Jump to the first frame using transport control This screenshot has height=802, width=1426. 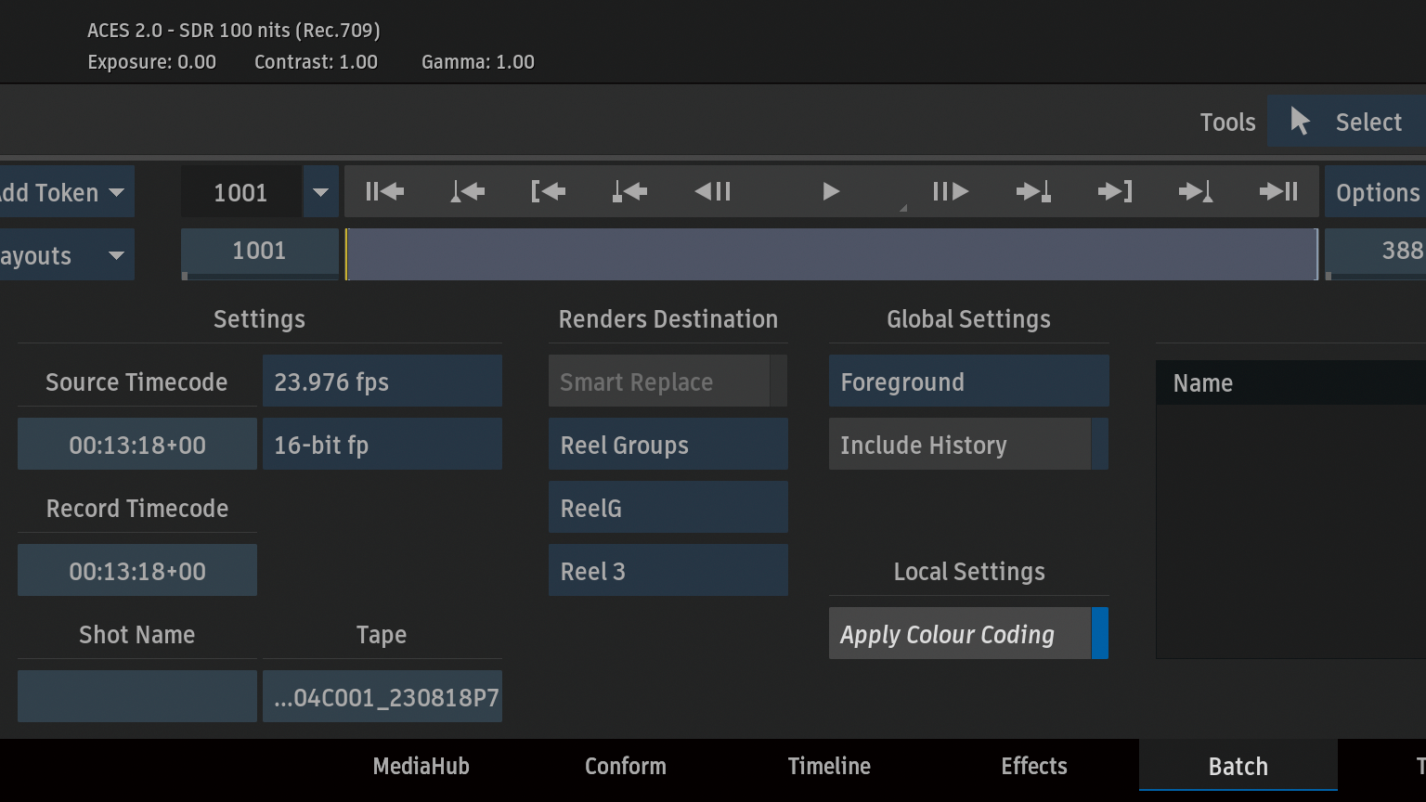(x=384, y=192)
